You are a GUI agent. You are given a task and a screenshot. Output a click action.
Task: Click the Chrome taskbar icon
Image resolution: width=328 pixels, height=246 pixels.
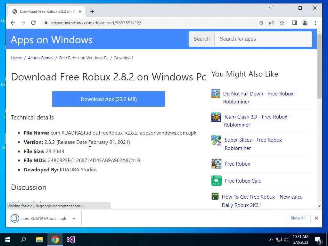(55, 240)
